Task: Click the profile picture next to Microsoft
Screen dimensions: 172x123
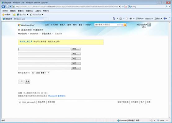Action: coord(149,24)
